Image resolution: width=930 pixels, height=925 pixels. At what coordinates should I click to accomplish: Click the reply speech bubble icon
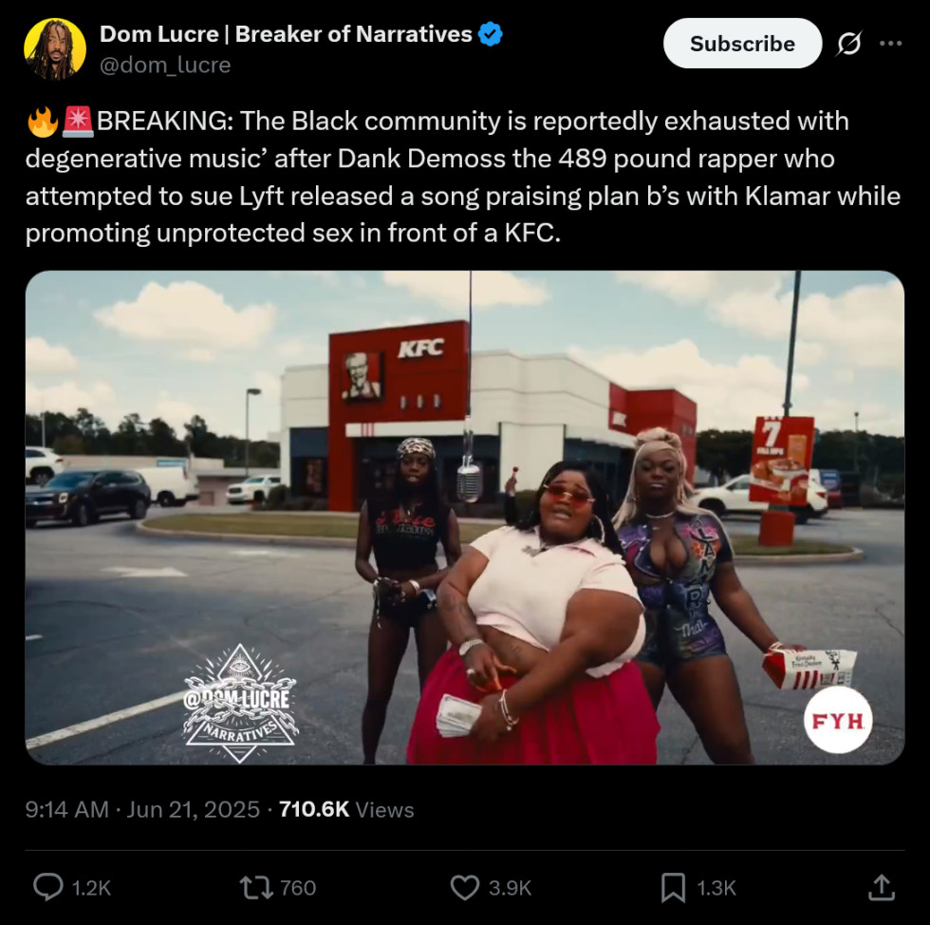[47, 887]
